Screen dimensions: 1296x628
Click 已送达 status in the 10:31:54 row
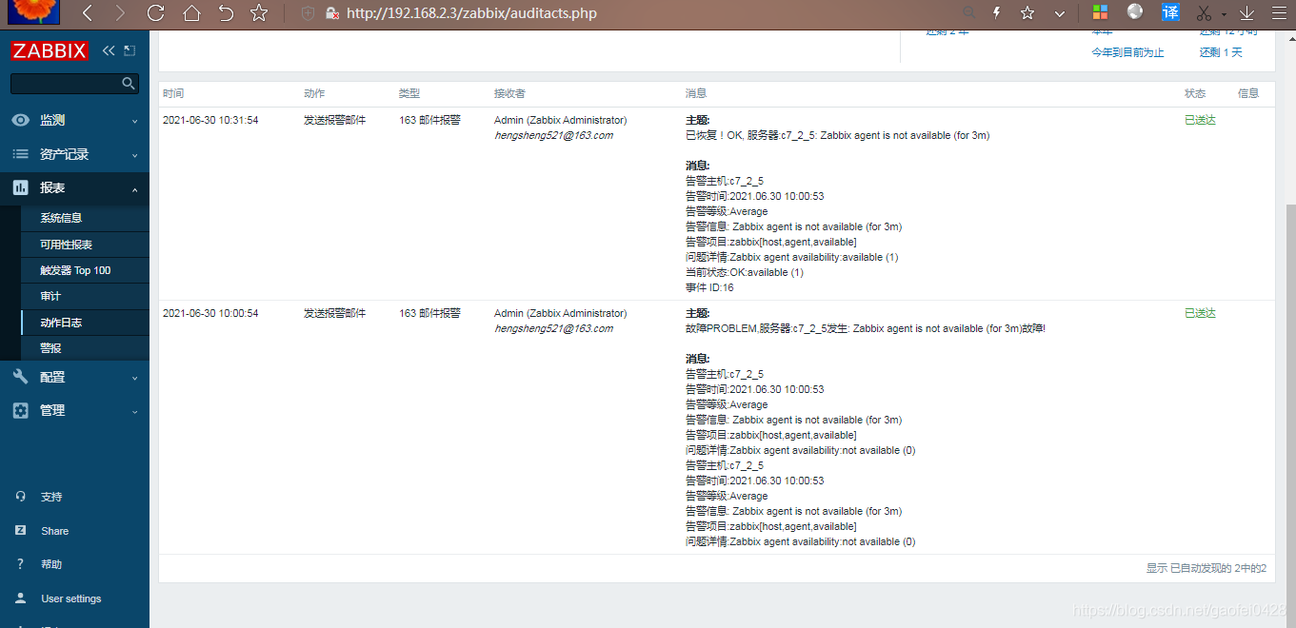point(1200,120)
